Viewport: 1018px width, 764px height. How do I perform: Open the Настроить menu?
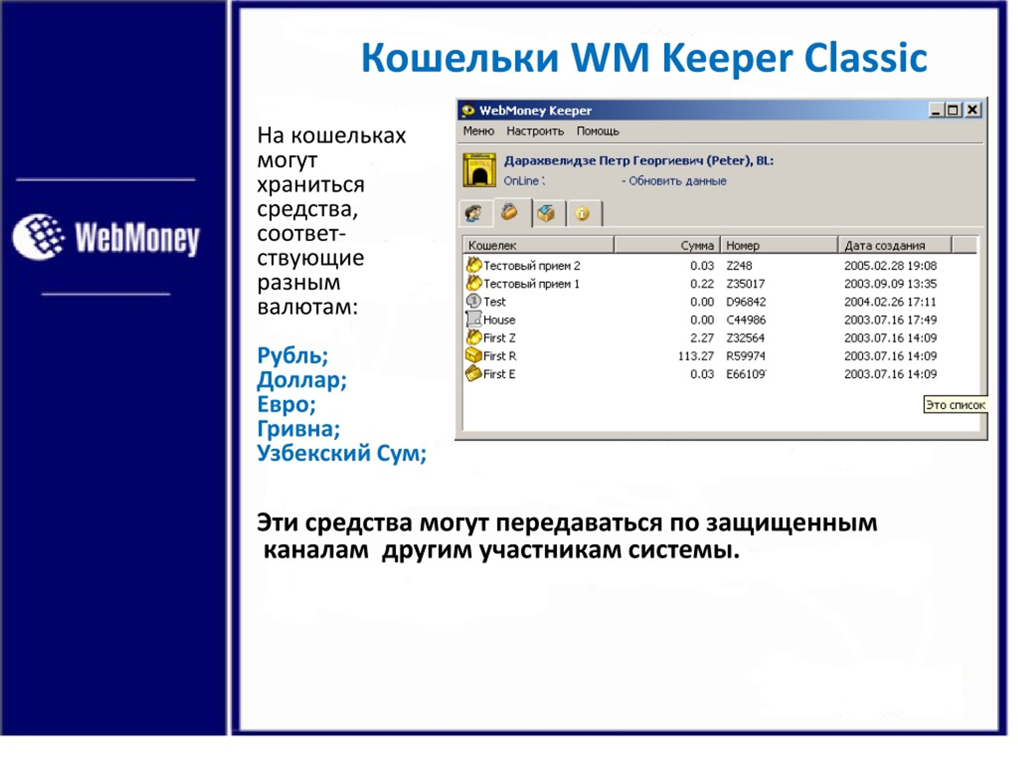pyautogui.click(x=535, y=131)
